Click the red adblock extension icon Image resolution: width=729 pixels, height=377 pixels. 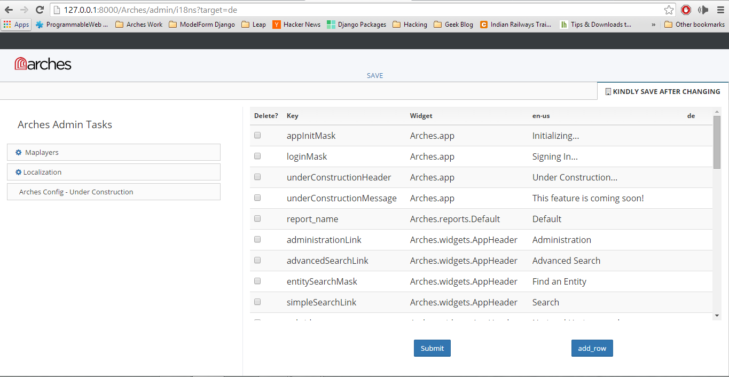pyautogui.click(x=686, y=10)
